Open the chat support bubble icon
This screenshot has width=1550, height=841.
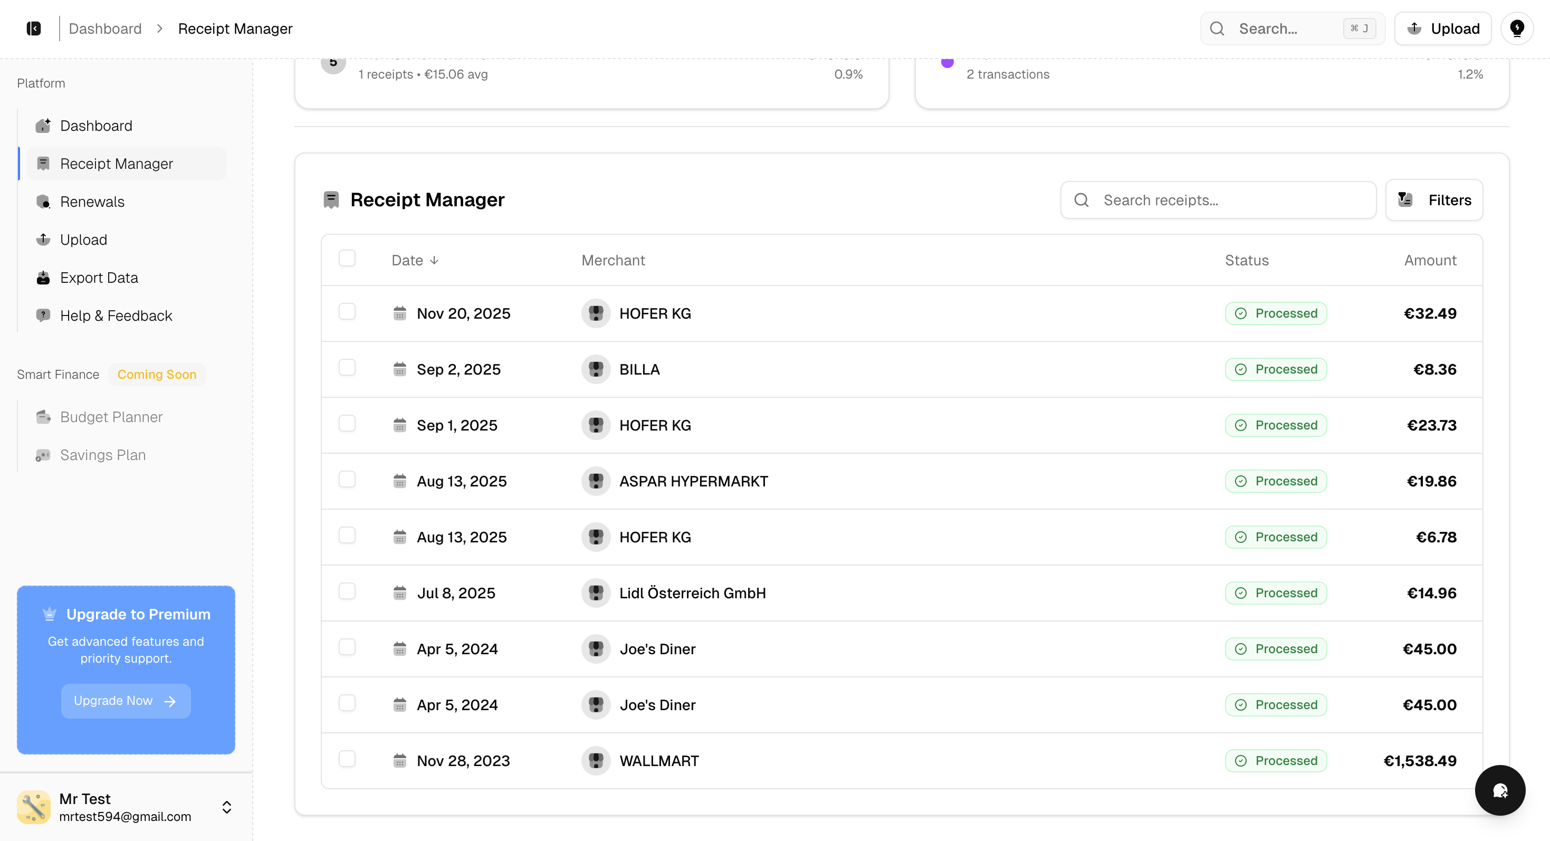[1499, 790]
